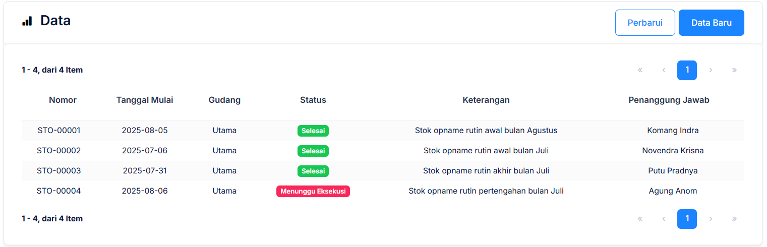This screenshot has height=247, width=767.
Task: Click Selesai badge for STO-00002
Action: 313,151
